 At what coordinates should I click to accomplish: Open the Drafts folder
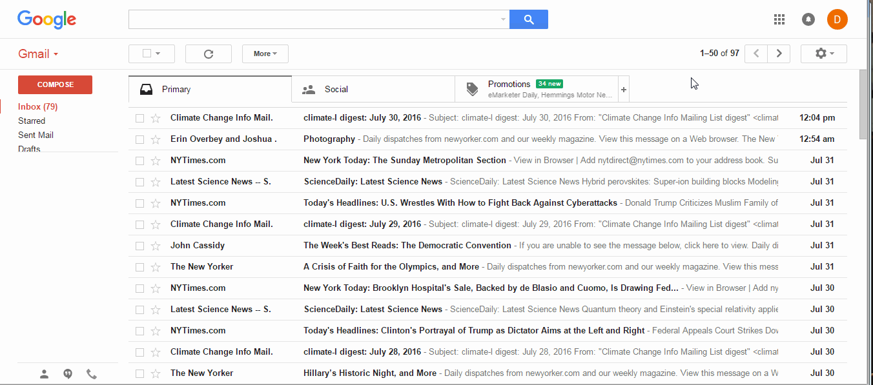click(x=29, y=149)
